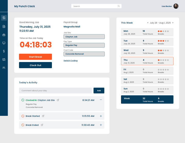Edit the Clocked In entry
Image resolution: width=185 pixels, height=143 pixels.
[x=58, y=100]
